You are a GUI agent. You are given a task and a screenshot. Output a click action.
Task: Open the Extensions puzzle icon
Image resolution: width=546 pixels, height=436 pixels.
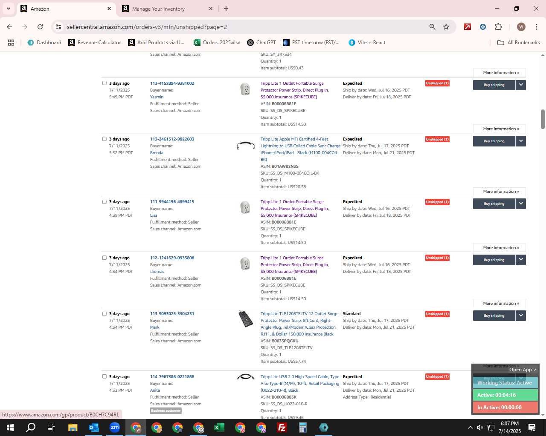[x=498, y=27]
